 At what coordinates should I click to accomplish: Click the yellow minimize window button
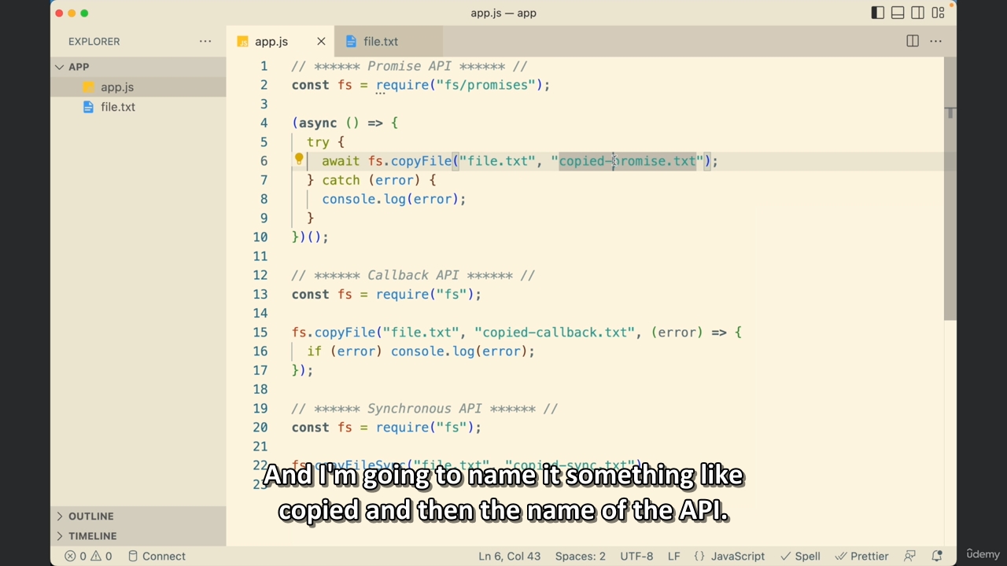[x=72, y=13]
